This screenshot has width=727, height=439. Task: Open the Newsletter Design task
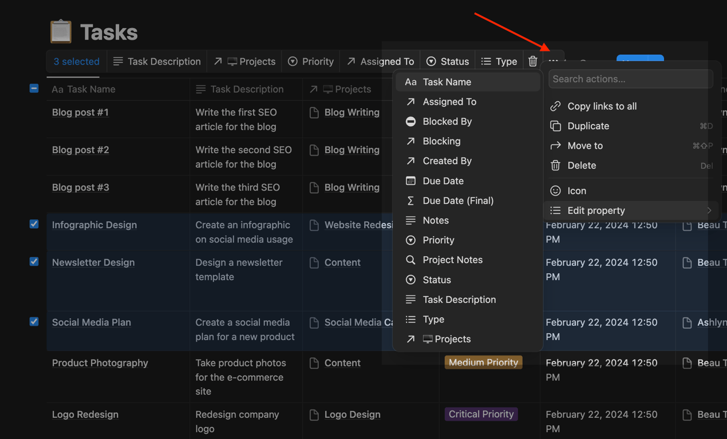93,262
